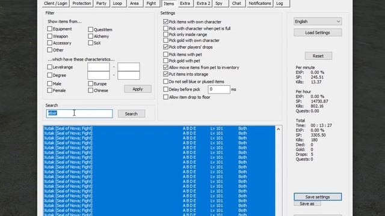
Task: Click the Degree maximum field
Action: coord(129,76)
